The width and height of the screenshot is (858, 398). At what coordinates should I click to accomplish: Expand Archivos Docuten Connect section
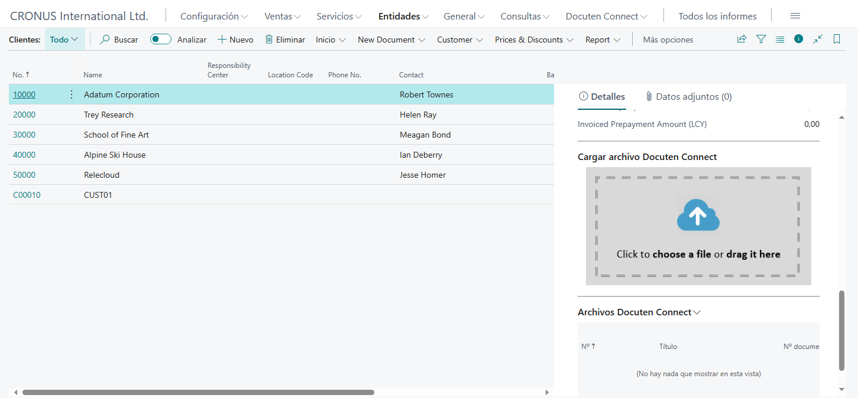(x=639, y=312)
